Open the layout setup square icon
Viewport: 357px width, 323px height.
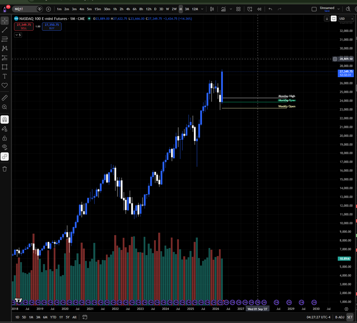click(x=314, y=9)
